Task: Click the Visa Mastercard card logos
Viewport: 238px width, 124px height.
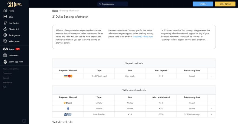Action: (68, 76)
